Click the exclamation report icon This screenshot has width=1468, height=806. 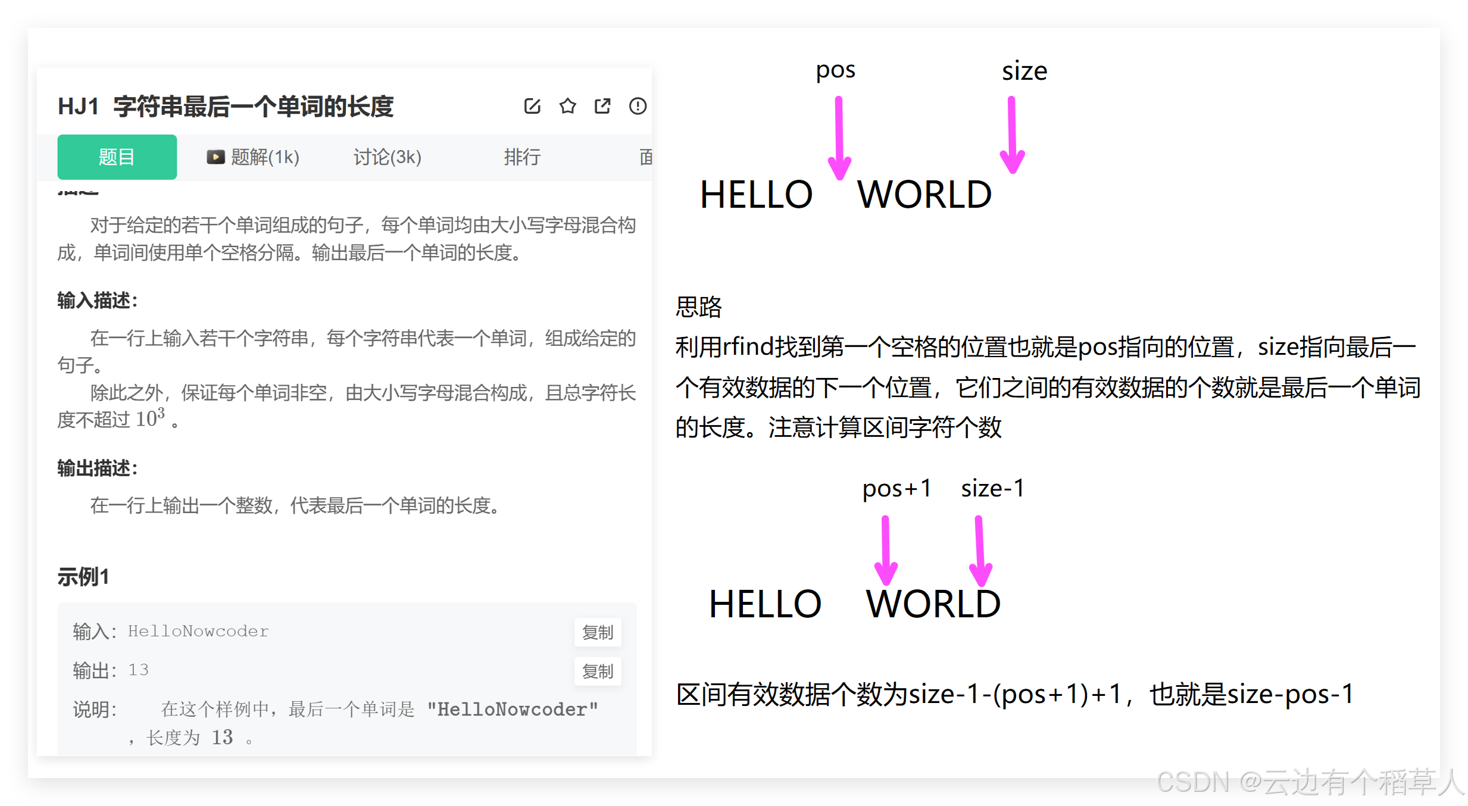638,106
